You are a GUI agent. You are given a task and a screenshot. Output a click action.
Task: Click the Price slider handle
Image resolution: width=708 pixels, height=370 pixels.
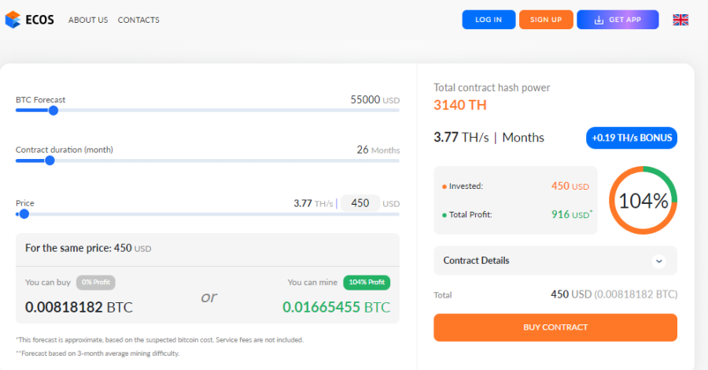click(x=24, y=213)
